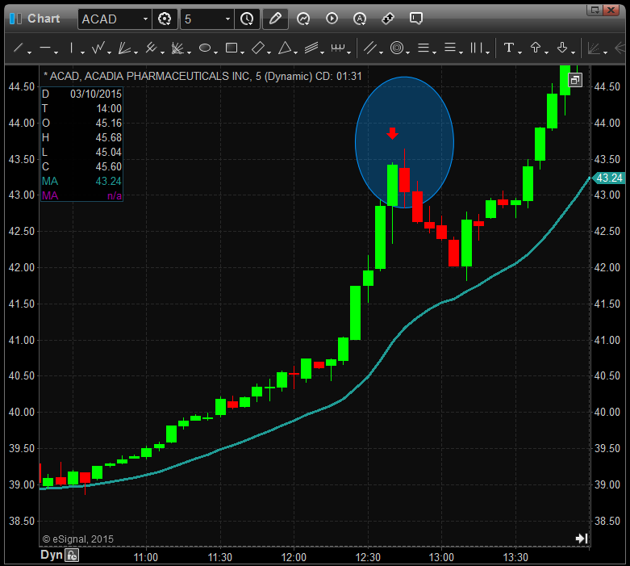Select the ellipse drawing tool
This screenshot has width=630, height=566.
pyautogui.click(x=205, y=48)
